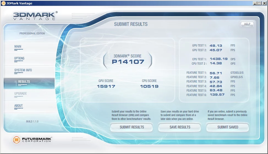Click GPU Test 2 value 45.07
The image size is (268, 154).
tap(216, 50)
